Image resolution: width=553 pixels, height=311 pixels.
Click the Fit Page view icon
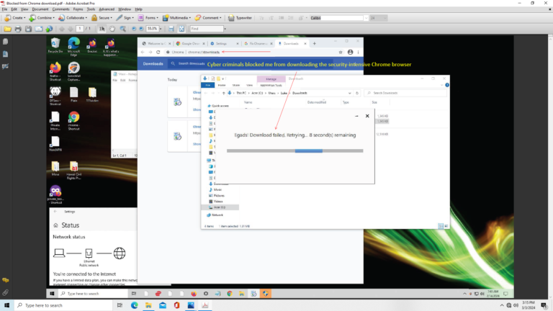pyautogui.click(x=181, y=29)
